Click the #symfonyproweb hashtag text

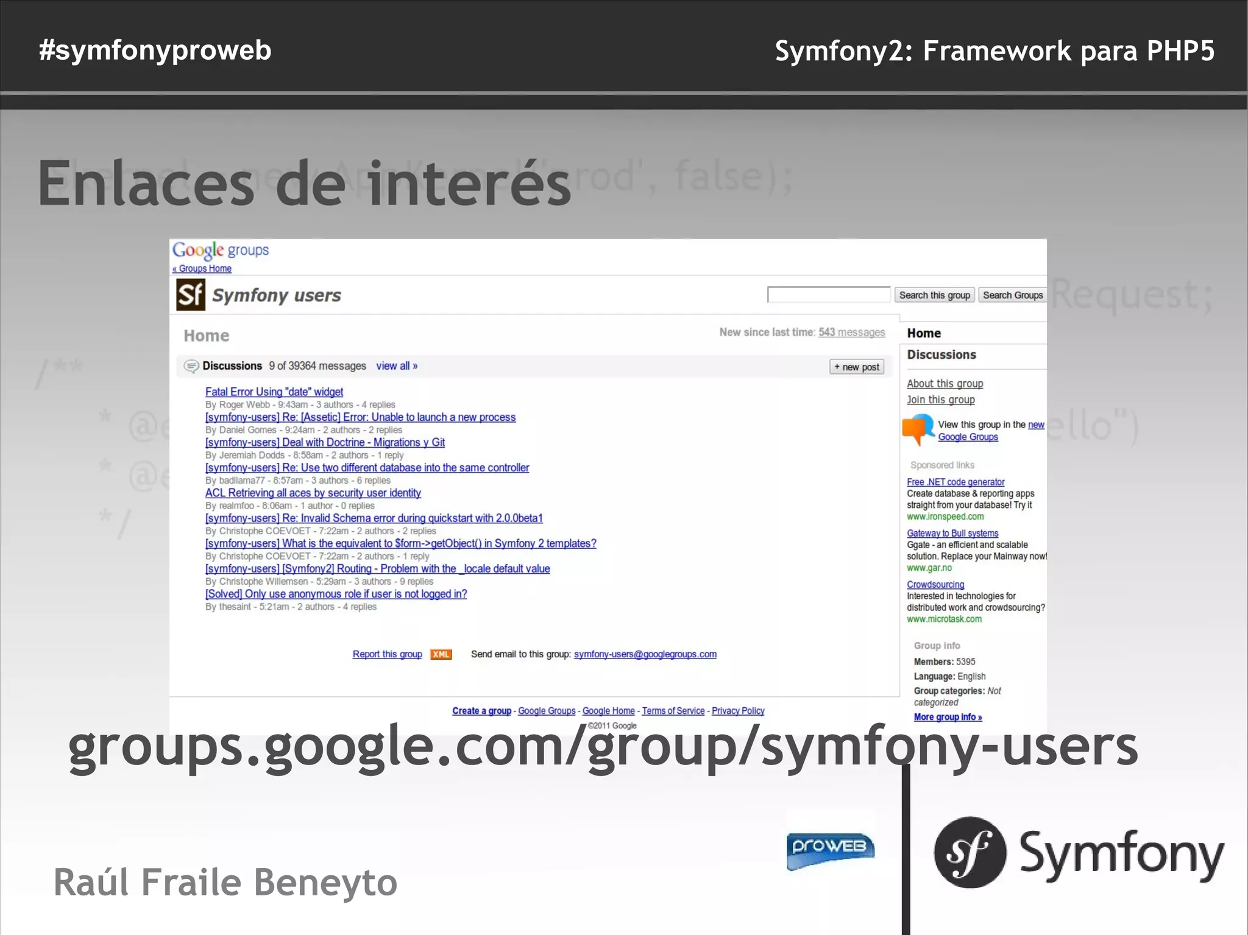155,51
